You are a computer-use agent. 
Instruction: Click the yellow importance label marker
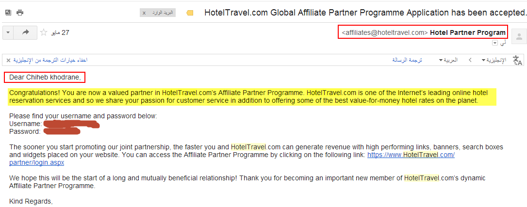click(190, 13)
